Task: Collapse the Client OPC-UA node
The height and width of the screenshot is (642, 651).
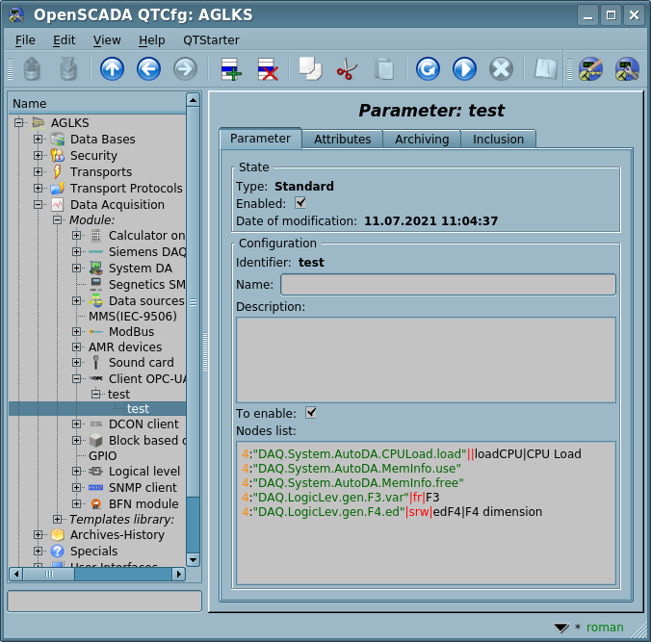Action: (76, 378)
